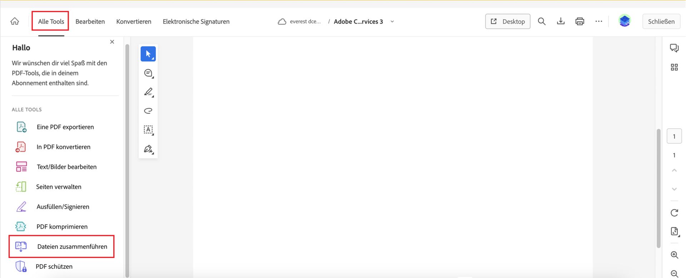This screenshot has width=686, height=278.
Task: Open the comments panel icon
Action: tap(674, 48)
